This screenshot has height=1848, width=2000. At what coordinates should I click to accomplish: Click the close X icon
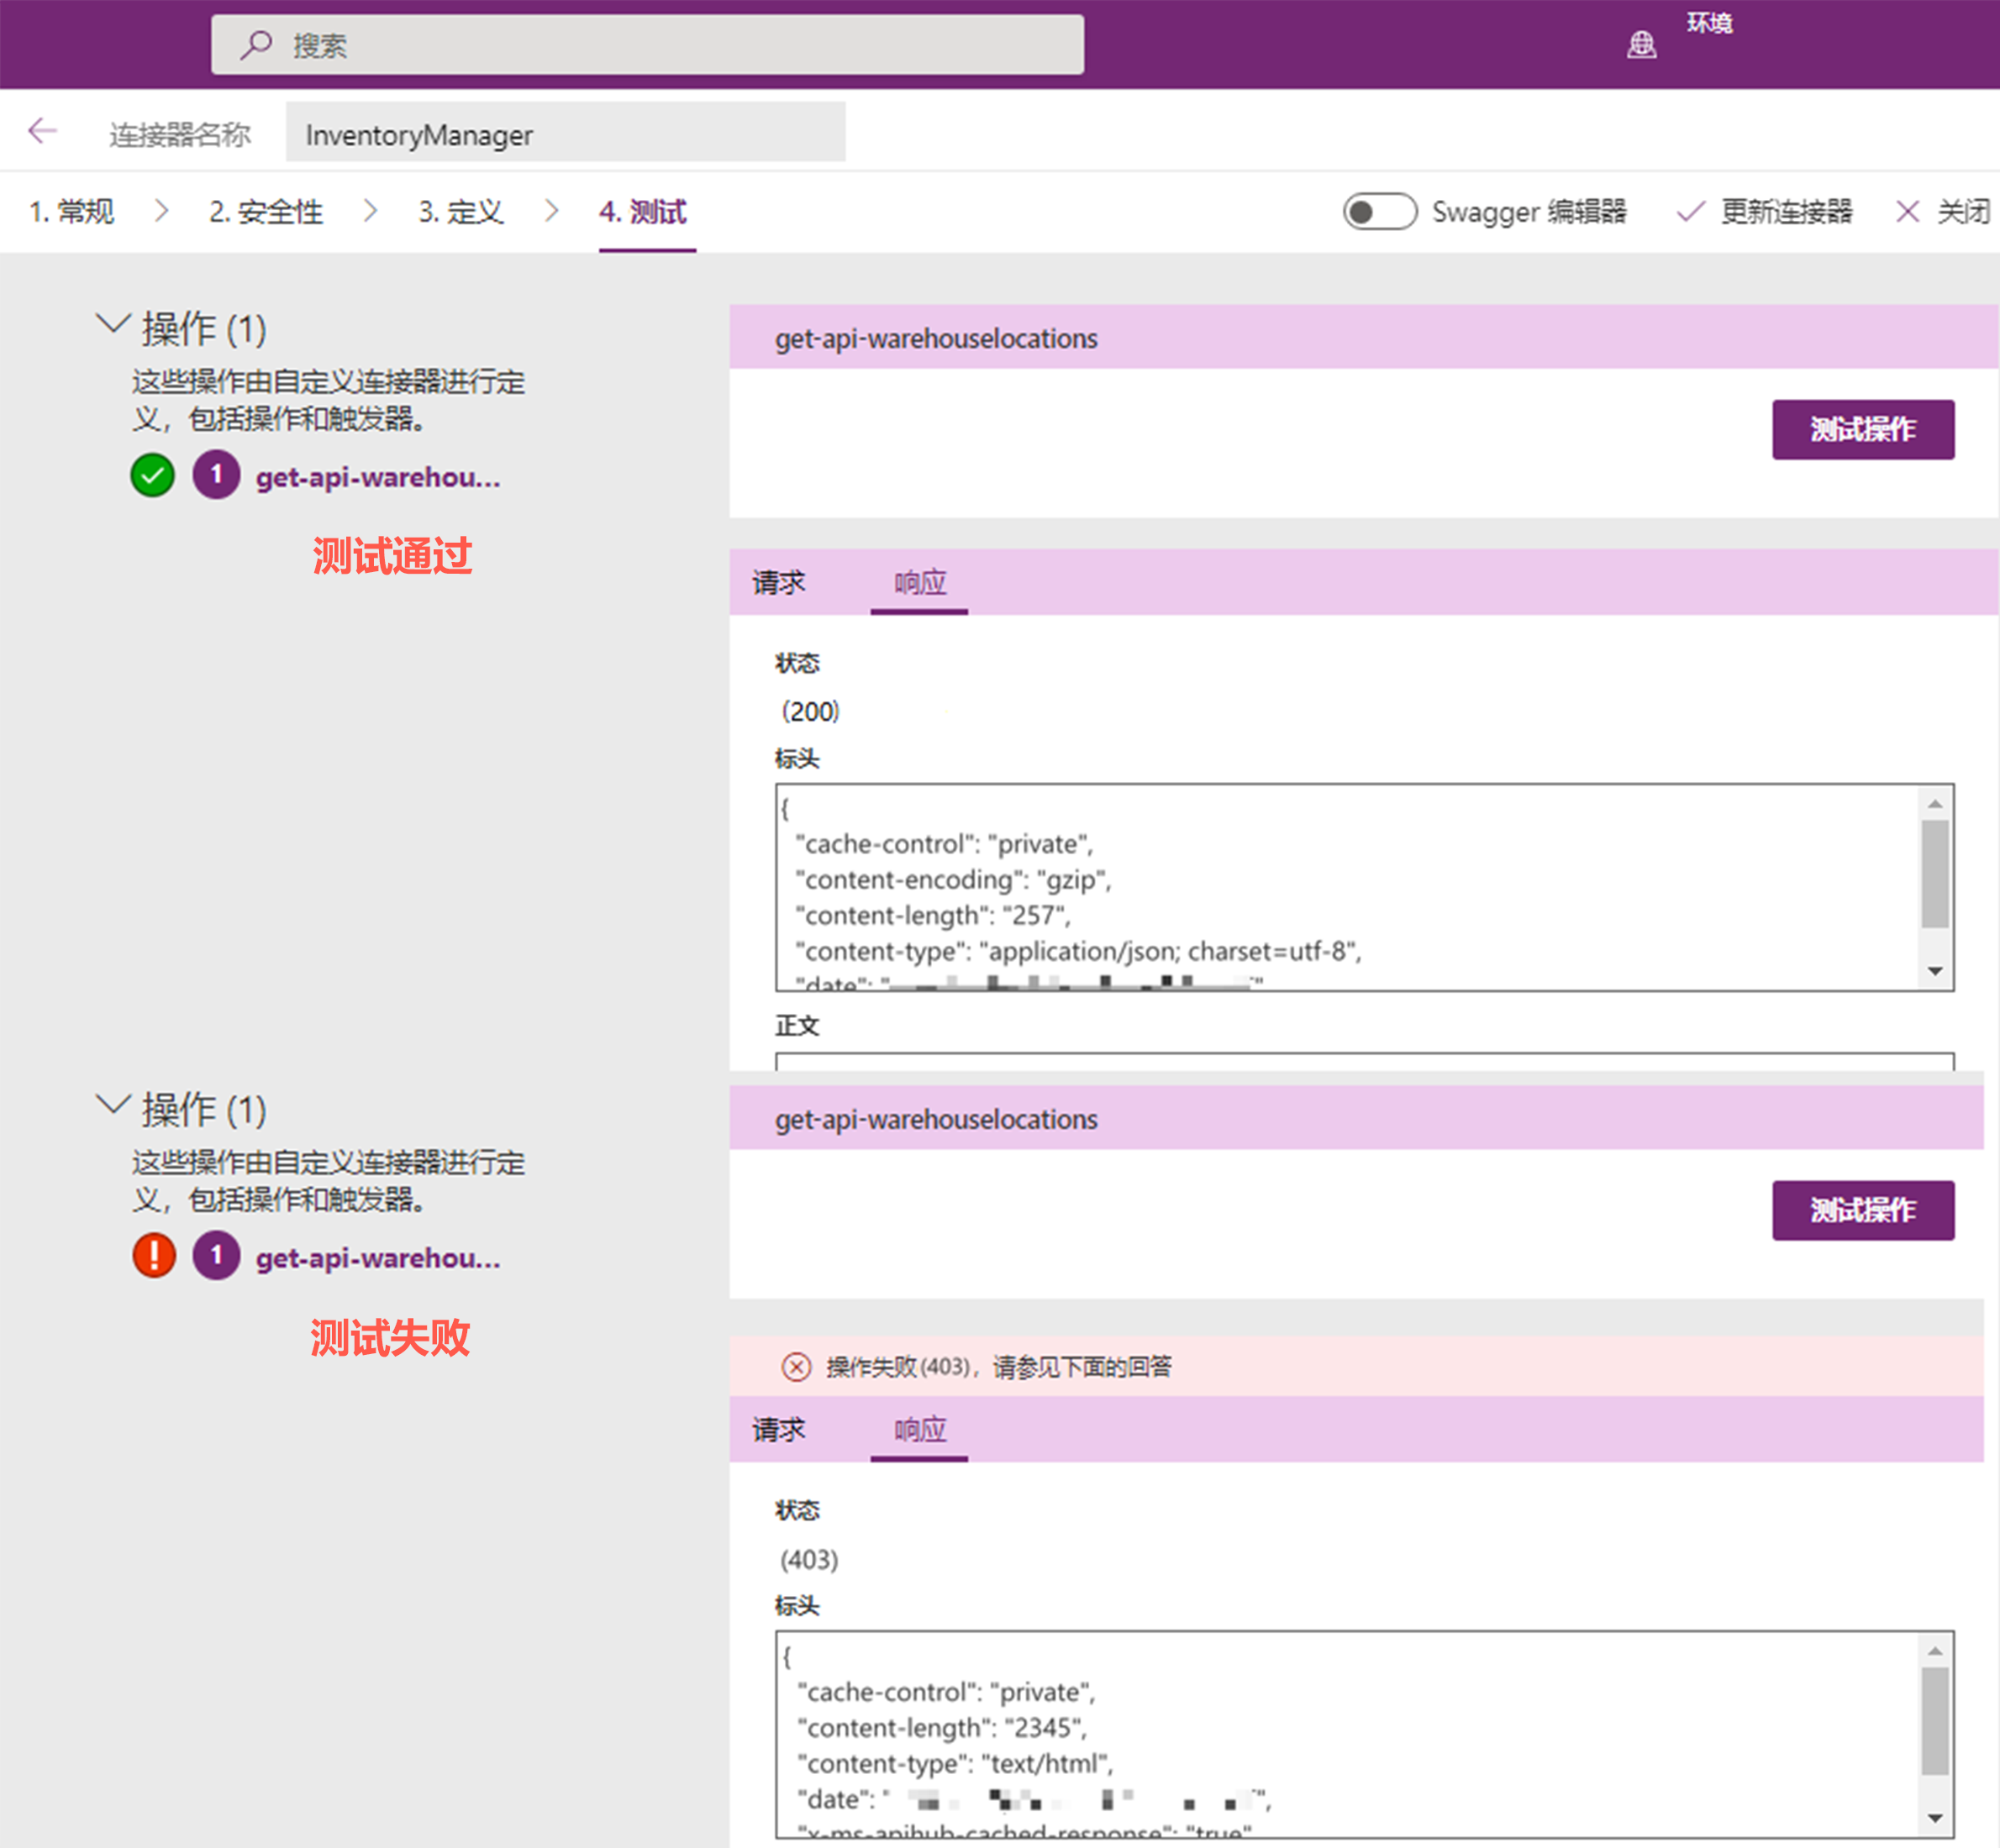coord(1908,212)
